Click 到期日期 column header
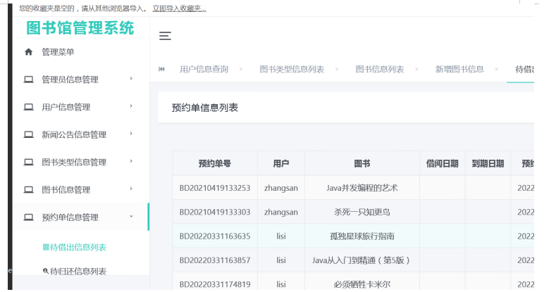The height and width of the screenshot is (292, 556). point(488,163)
